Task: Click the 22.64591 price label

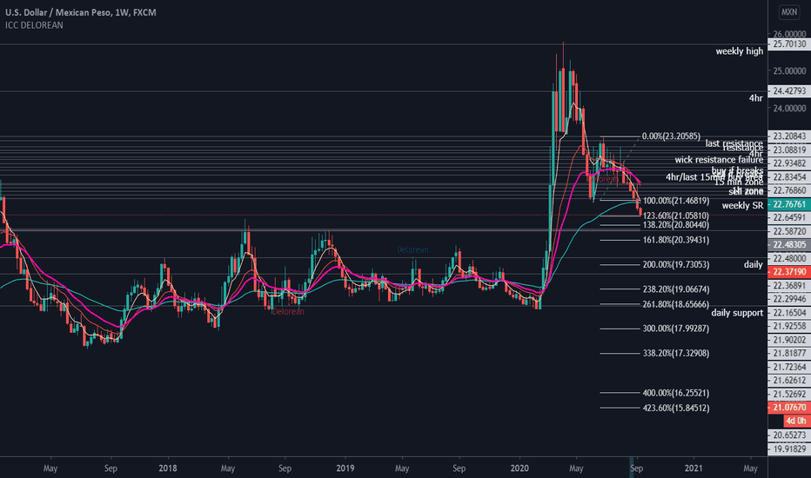Action: (x=789, y=217)
